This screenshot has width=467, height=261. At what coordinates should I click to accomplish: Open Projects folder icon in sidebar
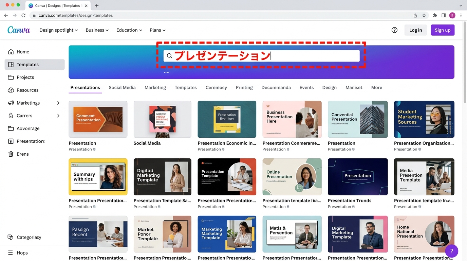click(11, 77)
